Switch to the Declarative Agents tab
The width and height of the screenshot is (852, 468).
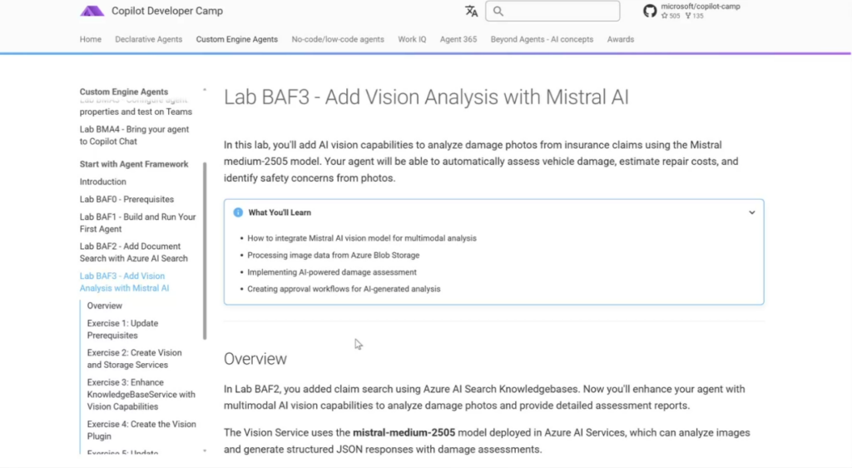149,39
